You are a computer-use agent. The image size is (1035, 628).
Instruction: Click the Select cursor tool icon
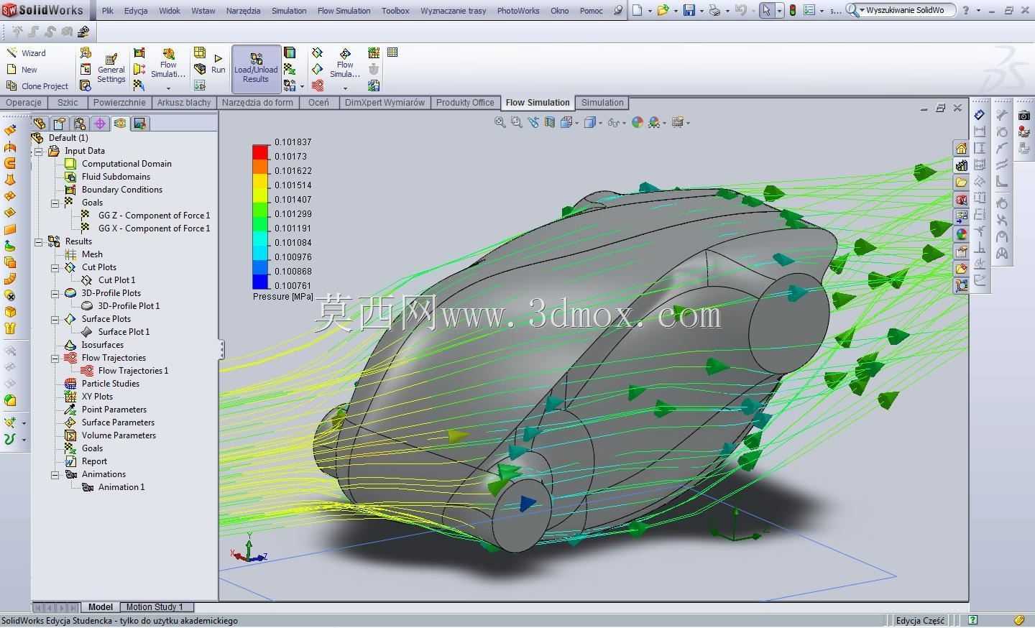(767, 11)
